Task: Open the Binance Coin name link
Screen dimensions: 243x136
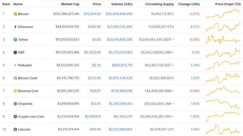Action: click(28, 91)
